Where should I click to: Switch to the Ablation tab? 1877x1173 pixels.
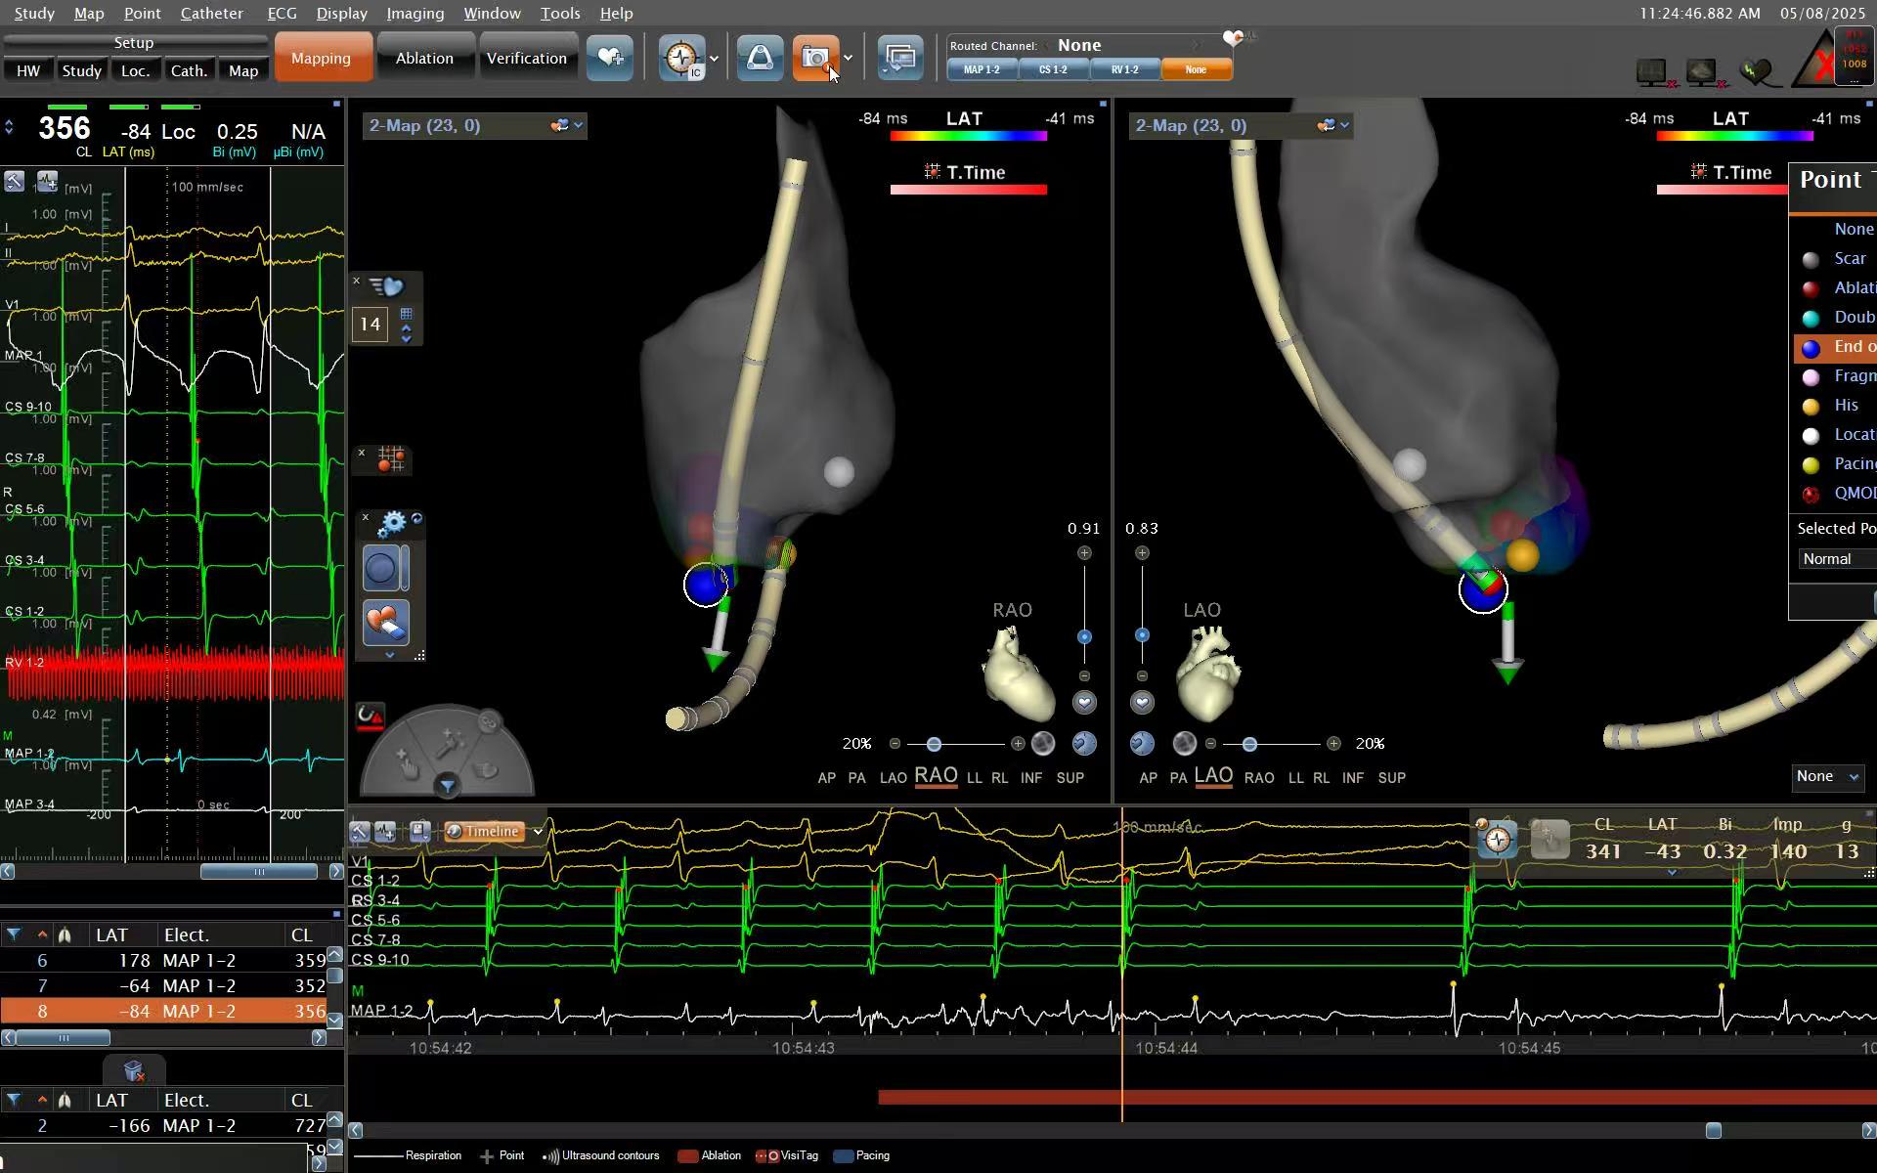pyautogui.click(x=424, y=59)
